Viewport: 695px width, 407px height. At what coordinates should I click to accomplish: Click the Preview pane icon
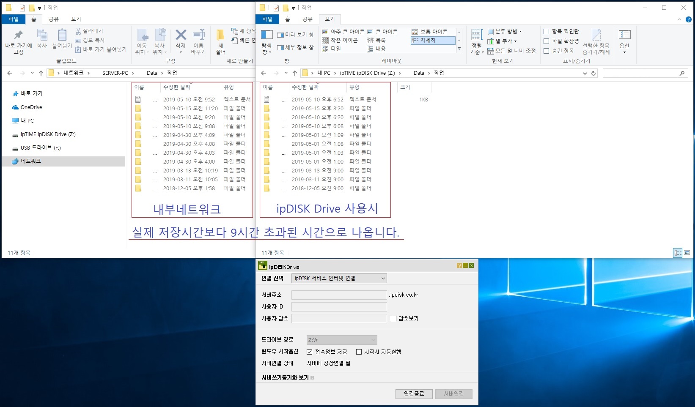(280, 35)
